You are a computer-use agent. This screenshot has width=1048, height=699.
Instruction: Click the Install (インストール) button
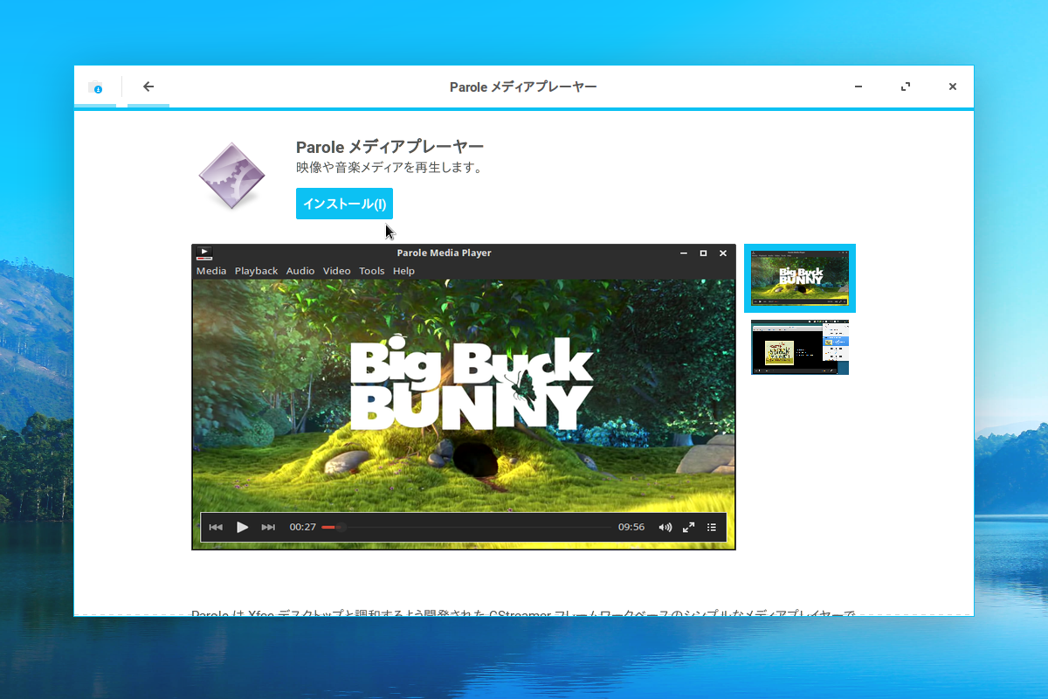344,204
